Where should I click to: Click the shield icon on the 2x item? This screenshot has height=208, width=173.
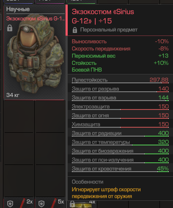click(x=10, y=204)
